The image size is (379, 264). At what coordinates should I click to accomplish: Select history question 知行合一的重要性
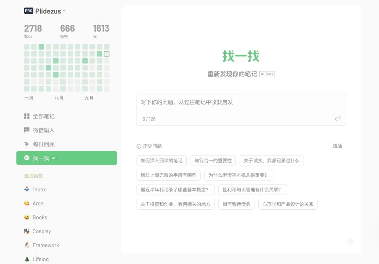(x=213, y=161)
